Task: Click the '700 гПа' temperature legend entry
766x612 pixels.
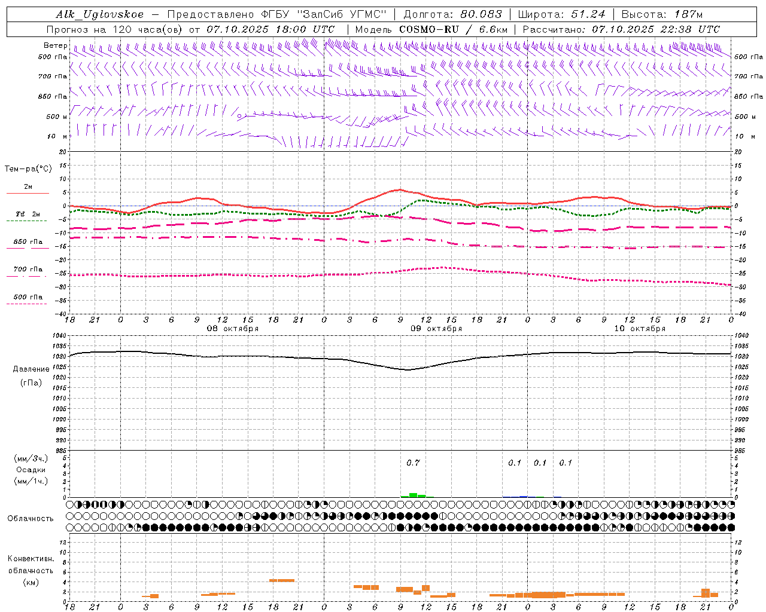Action: [x=28, y=270]
